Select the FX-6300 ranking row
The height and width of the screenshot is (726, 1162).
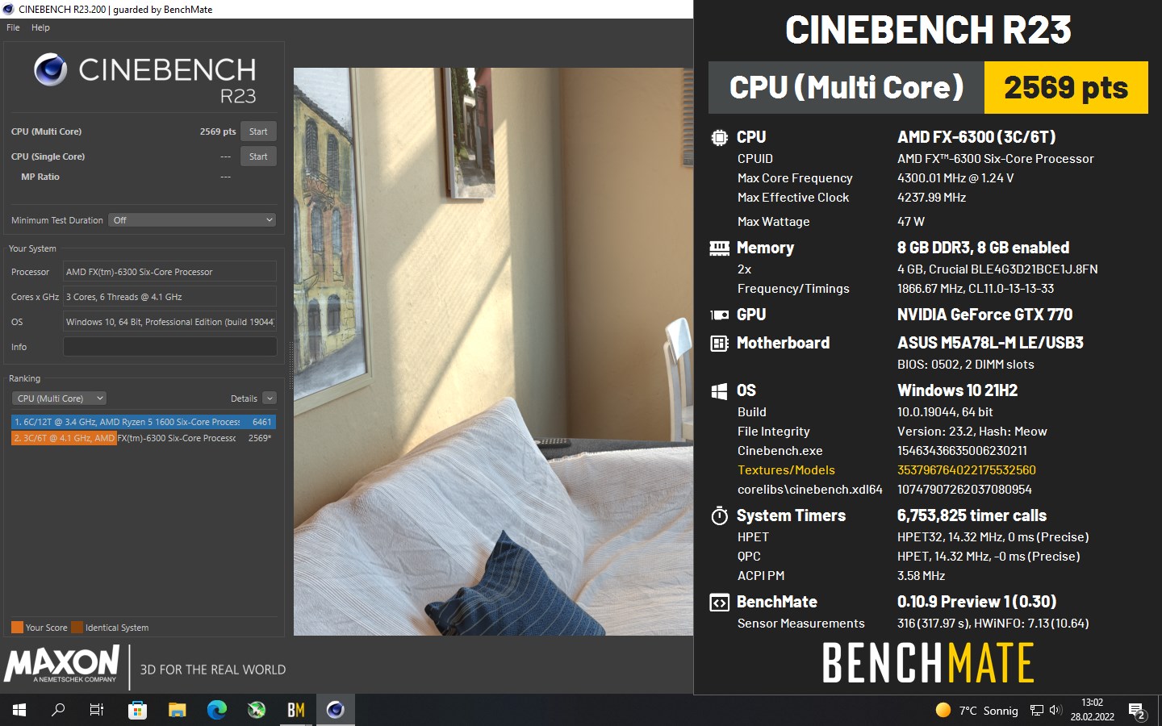[144, 438]
